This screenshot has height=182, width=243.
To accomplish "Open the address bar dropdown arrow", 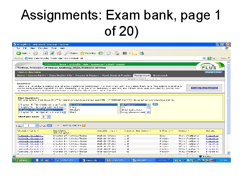I will pos(204,58).
